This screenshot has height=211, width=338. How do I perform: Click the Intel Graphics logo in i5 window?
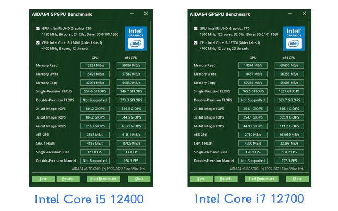136,38
